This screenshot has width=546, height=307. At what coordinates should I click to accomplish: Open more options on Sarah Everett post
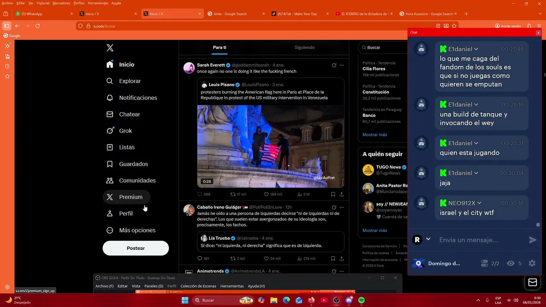341,65
